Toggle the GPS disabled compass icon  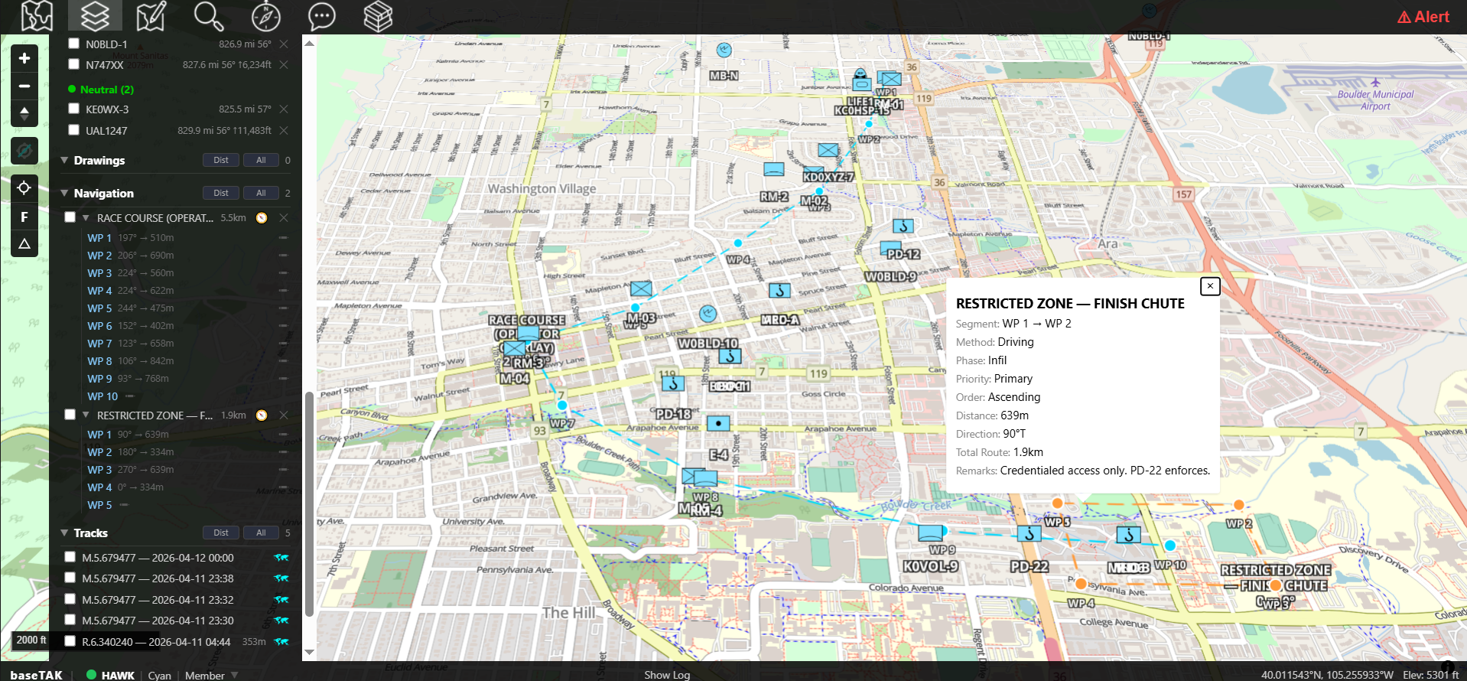[x=24, y=151]
